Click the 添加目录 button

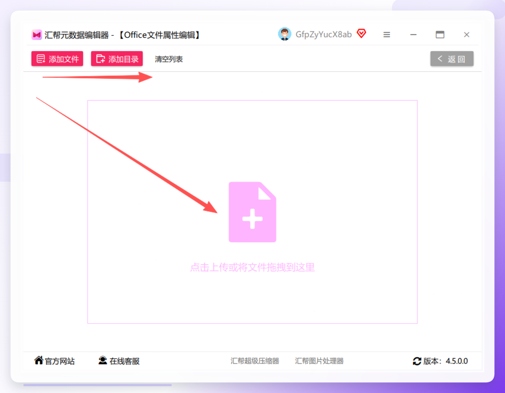click(117, 59)
